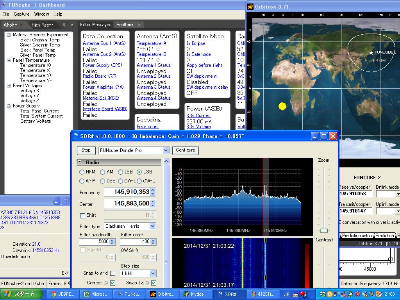Image resolution: width=400 pixels, height=300 pixels.
Task: Click the yellow sun marker on Orbitron map
Action: (x=282, y=106)
